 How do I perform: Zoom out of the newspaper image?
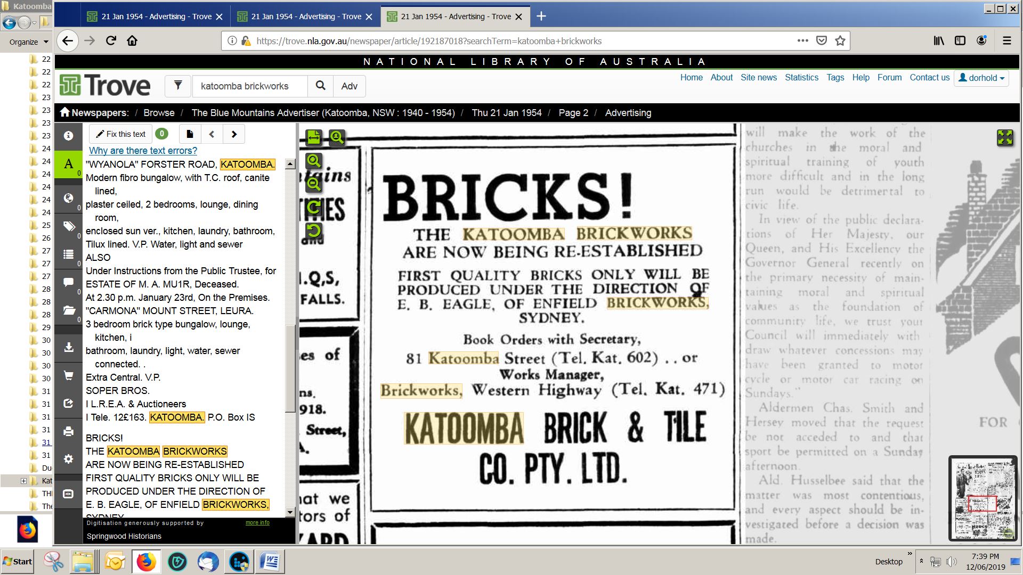[x=314, y=184]
